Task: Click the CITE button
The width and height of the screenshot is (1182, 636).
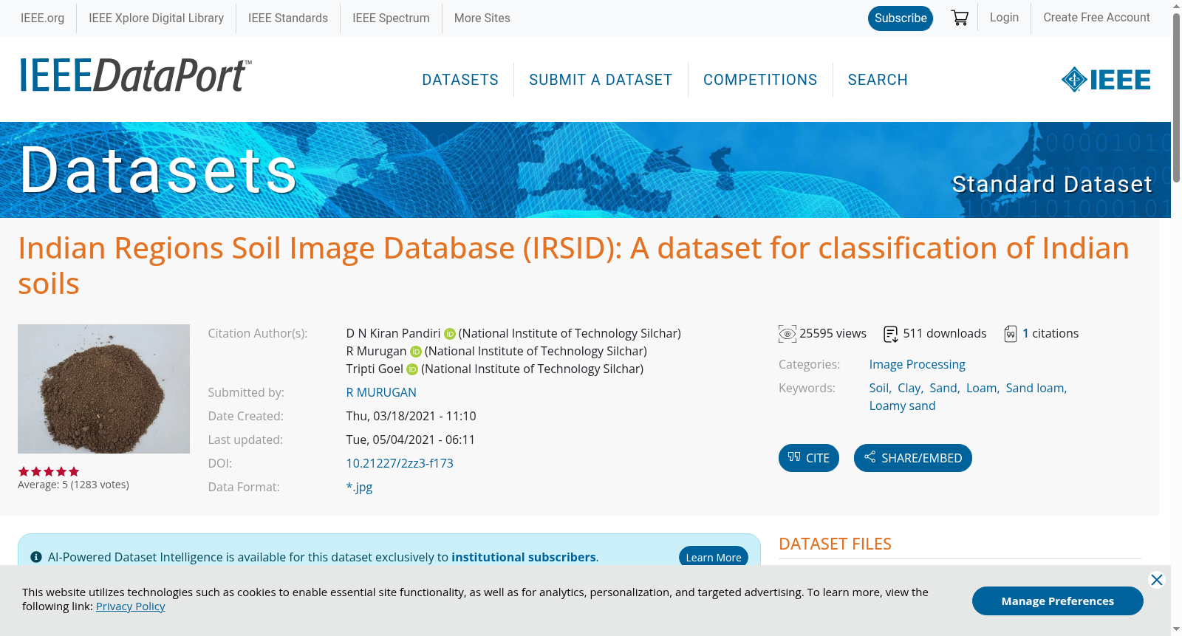Action: (x=809, y=458)
